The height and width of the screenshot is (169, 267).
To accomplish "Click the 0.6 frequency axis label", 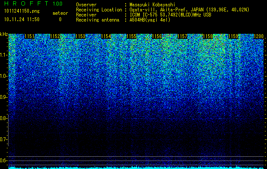I will [3, 161].
